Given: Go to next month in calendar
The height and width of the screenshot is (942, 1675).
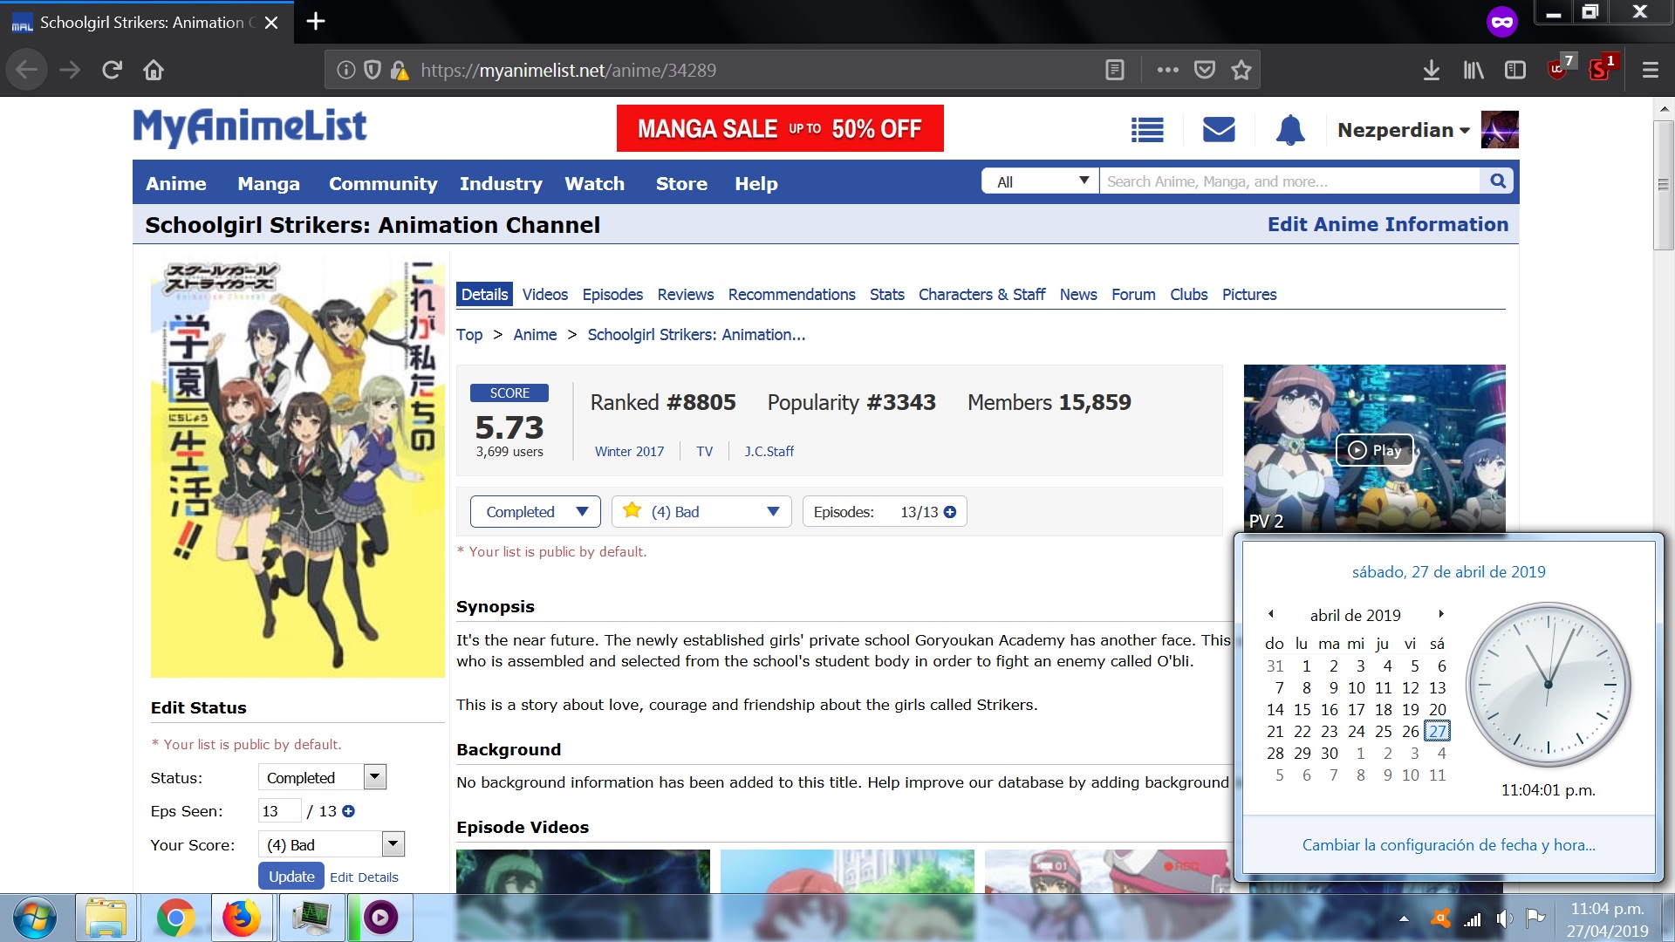Looking at the screenshot, I should click(x=1441, y=614).
